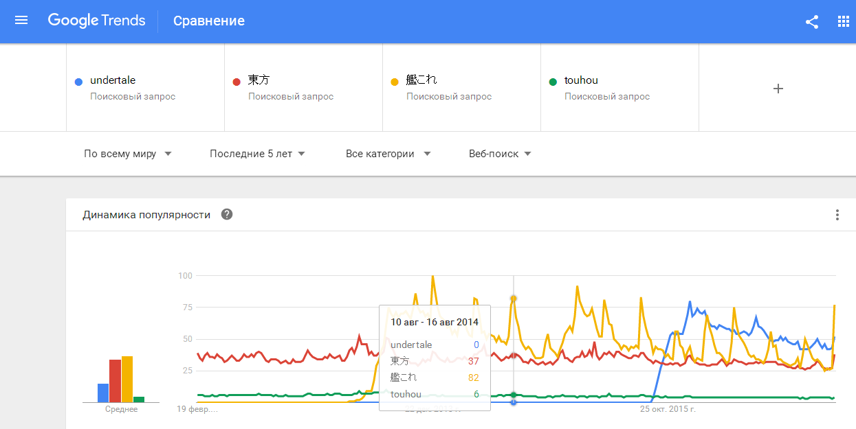Viewport: 856px width, 429px height.
Task: Click the yellow 艦これ average bar
Action: point(127,379)
